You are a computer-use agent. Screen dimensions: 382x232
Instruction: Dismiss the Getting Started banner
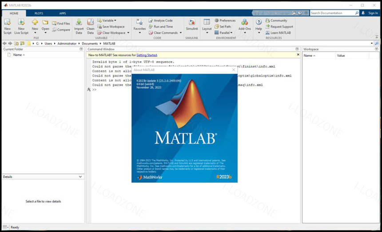tap(298, 55)
